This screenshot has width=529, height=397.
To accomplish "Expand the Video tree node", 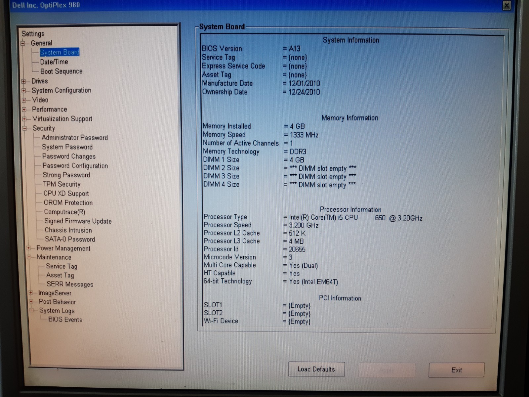I will point(24,100).
